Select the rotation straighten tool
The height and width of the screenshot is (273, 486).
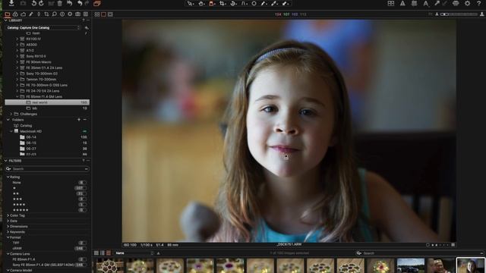point(233,3)
